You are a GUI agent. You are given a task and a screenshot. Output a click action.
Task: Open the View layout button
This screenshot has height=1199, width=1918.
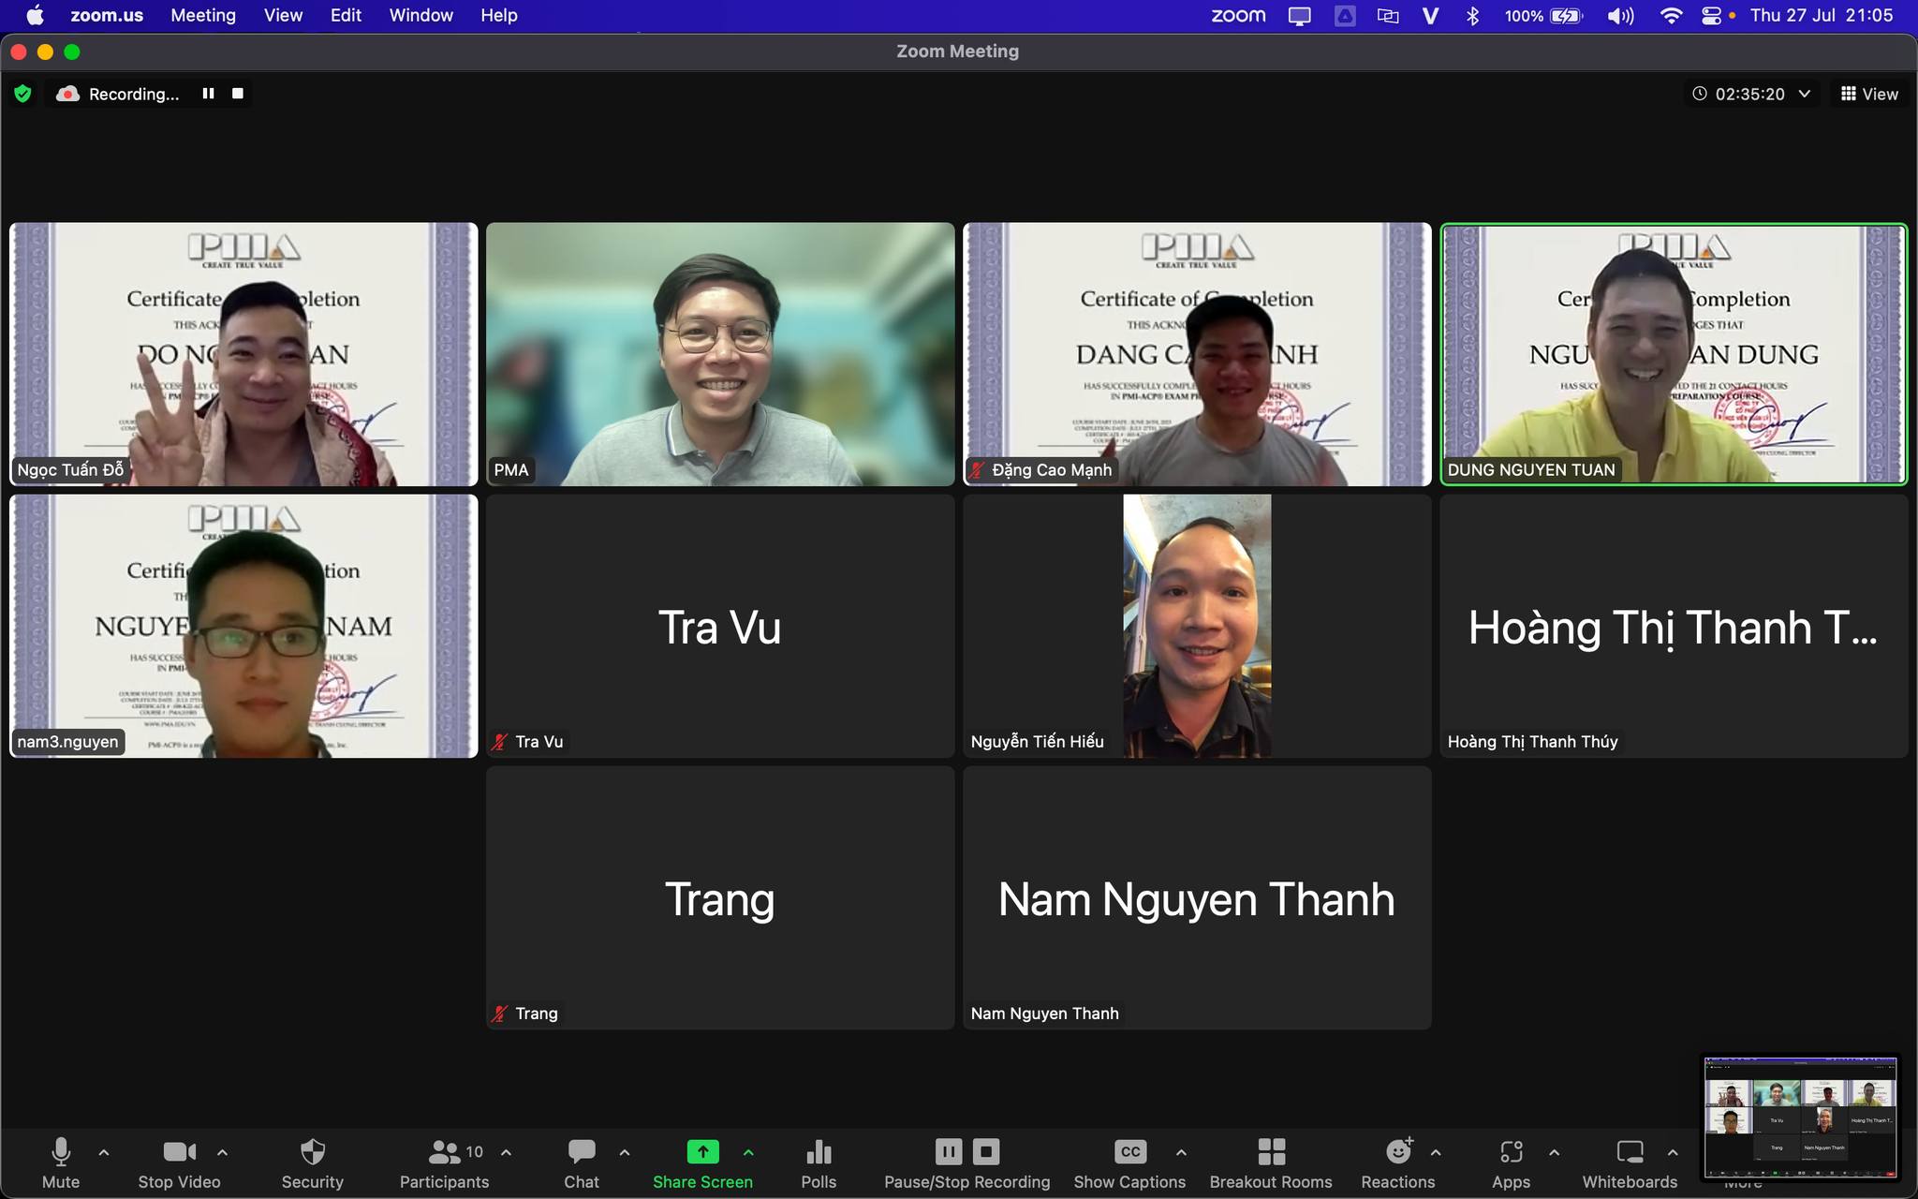1869,94
